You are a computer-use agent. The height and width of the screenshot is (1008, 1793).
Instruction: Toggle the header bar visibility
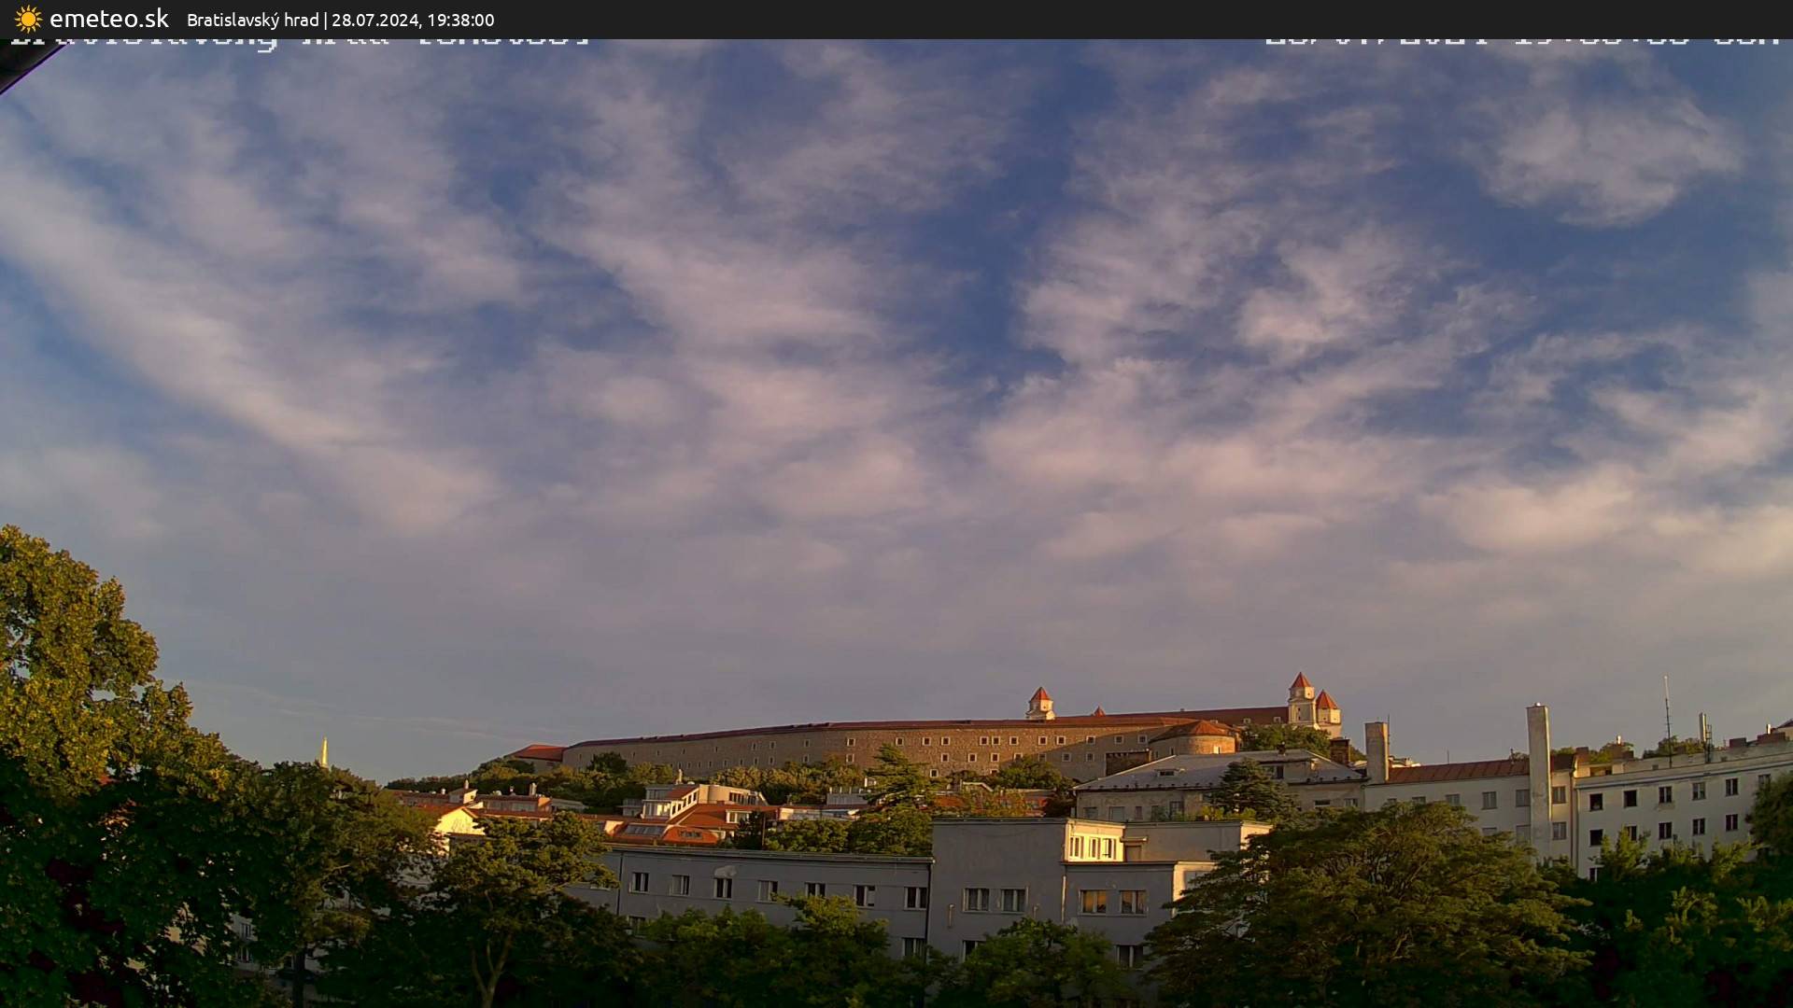click(896, 19)
